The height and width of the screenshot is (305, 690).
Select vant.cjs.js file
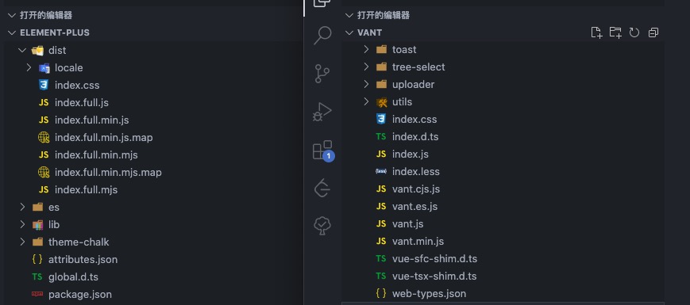pos(416,189)
